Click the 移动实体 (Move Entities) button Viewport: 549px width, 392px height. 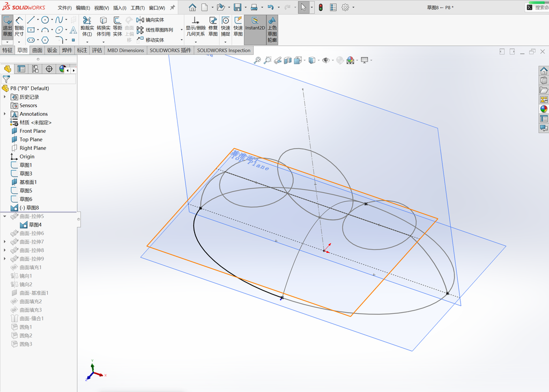click(x=150, y=40)
